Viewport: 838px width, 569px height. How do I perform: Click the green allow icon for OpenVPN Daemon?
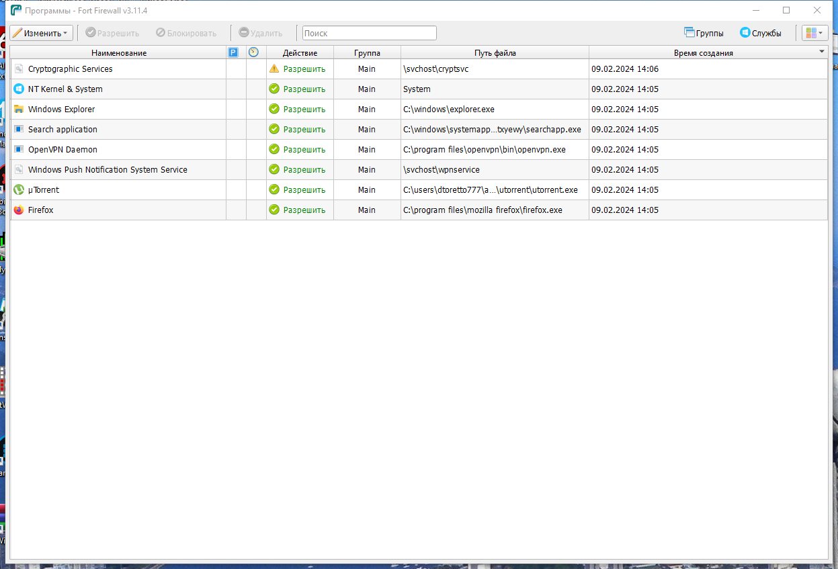pyautogui.click(x=274, y=150)
